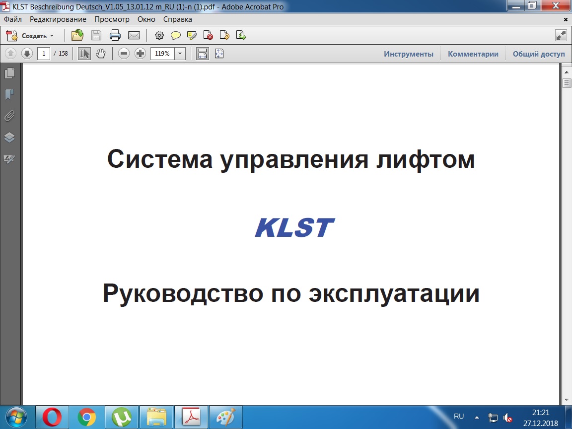This screenshot has height=429, width=572.
Task: Open Windows Start menu
Action: coord(16,417)
